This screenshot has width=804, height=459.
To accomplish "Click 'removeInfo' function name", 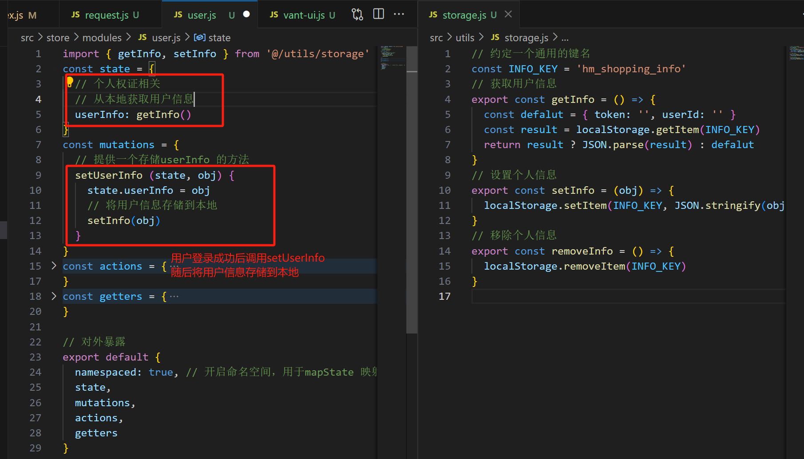I will [582, 251].
